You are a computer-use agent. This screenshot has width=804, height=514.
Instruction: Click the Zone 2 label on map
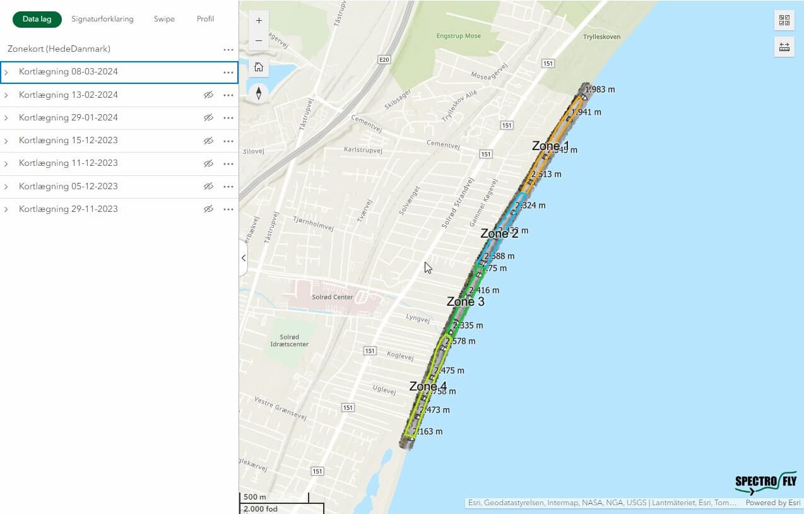[x=499, y=233]
